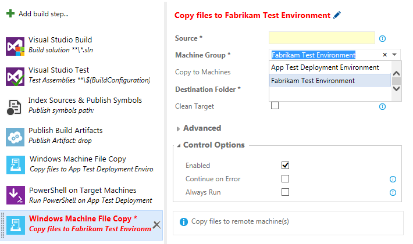Click the info icon next to Always Run
The image size is (413, 244).
(393, 192)
